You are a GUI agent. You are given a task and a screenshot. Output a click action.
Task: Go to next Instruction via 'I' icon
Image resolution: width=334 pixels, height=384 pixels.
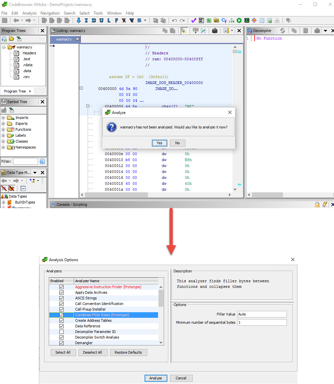pos(86,20)
